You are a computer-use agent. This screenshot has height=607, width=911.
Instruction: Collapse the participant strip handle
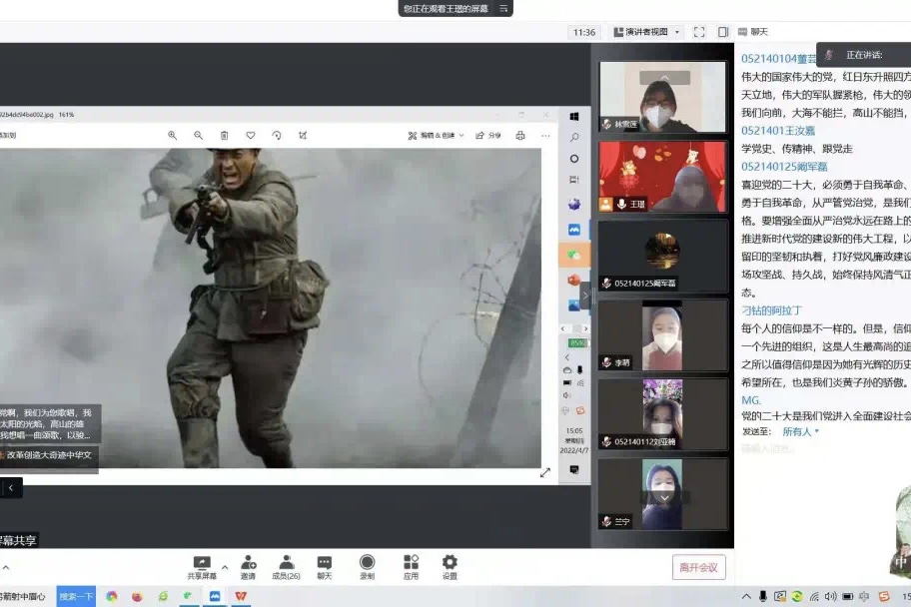(x=585, y=296)
